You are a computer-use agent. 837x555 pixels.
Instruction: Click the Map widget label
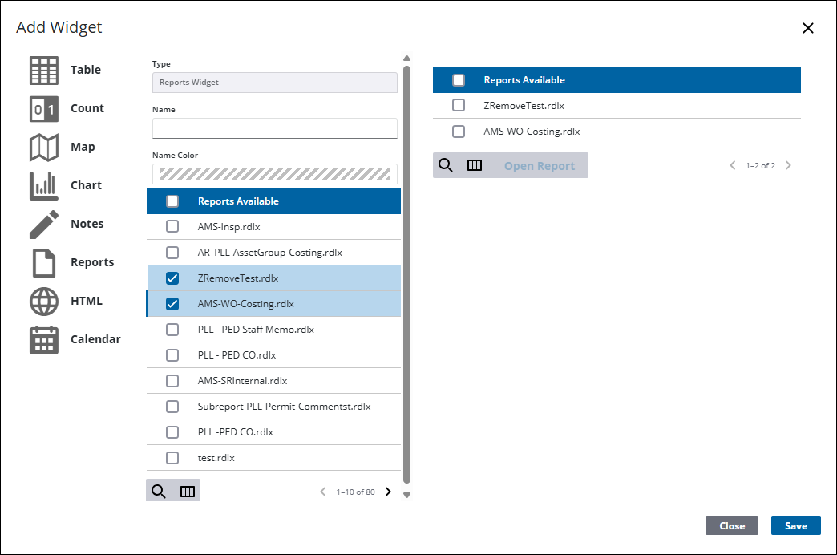(x=83, y=147)
